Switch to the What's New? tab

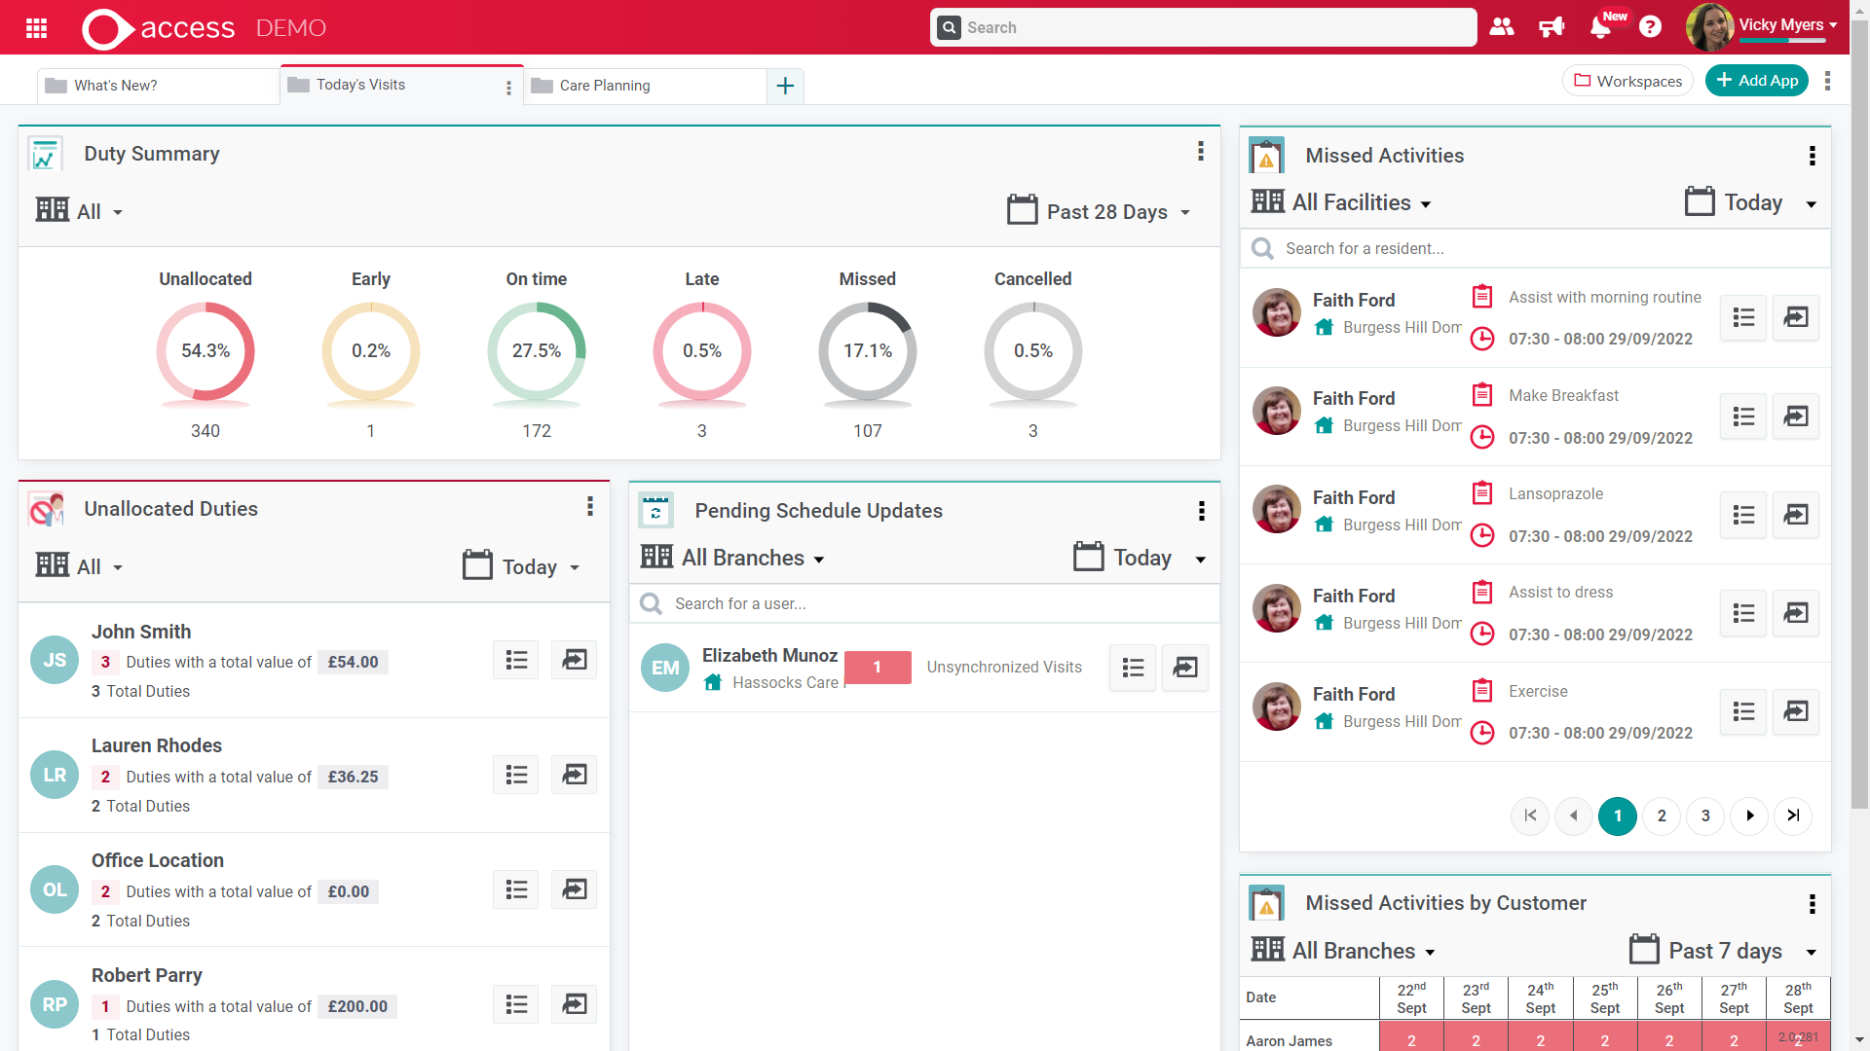pyautogui.click(x=115, y=86)
